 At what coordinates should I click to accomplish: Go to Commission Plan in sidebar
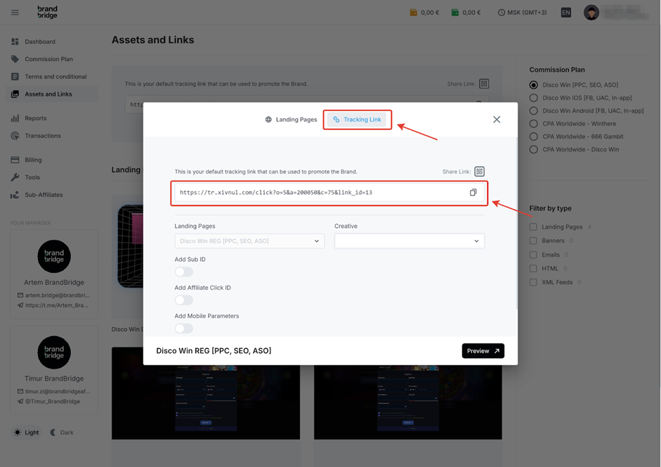(x=49, y=59)
